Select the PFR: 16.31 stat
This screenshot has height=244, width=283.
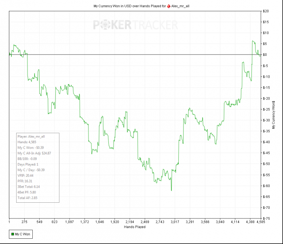25,181
